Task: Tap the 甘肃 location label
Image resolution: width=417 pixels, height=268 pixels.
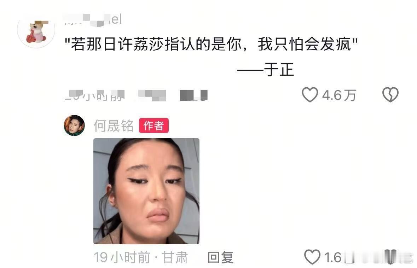Action: [x=175, y=257]
